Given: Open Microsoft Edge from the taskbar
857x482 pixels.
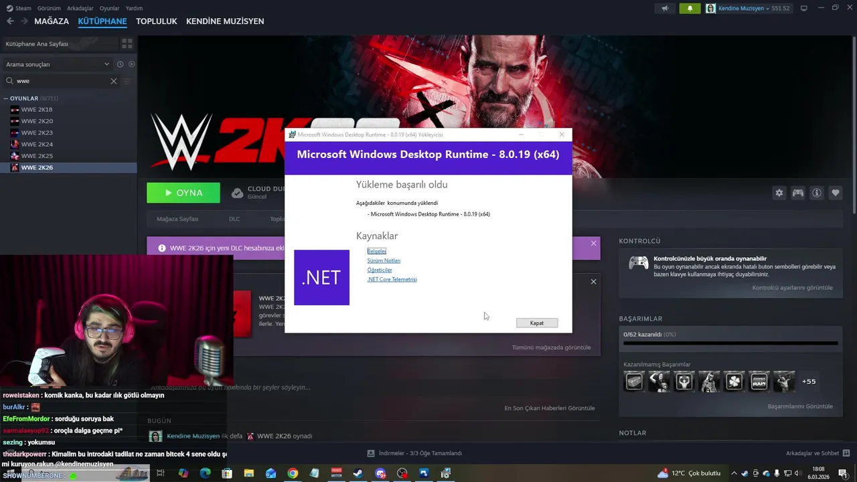Looking at the screenshot, I should [205, 473].
